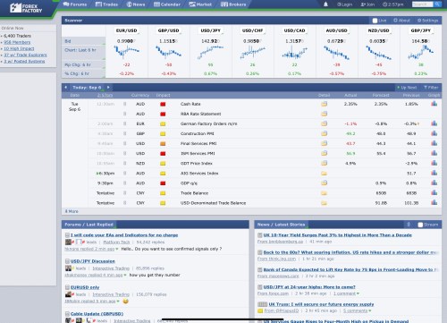447x323 pixels.
Task: Open detail folder for RBA Rate Statement
Action: click(x=324, y=114)
